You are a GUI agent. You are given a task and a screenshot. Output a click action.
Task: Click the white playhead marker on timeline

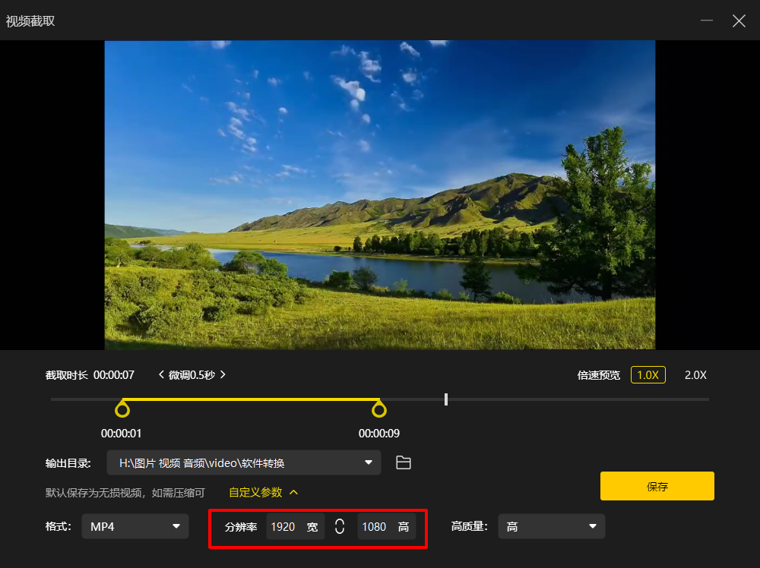446,399
